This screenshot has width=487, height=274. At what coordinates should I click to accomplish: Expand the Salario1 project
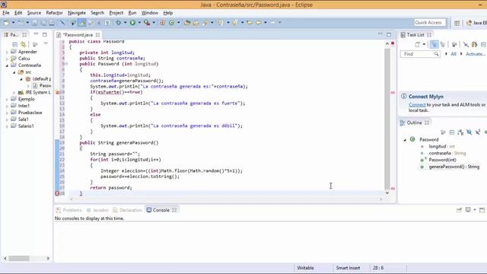7,126
